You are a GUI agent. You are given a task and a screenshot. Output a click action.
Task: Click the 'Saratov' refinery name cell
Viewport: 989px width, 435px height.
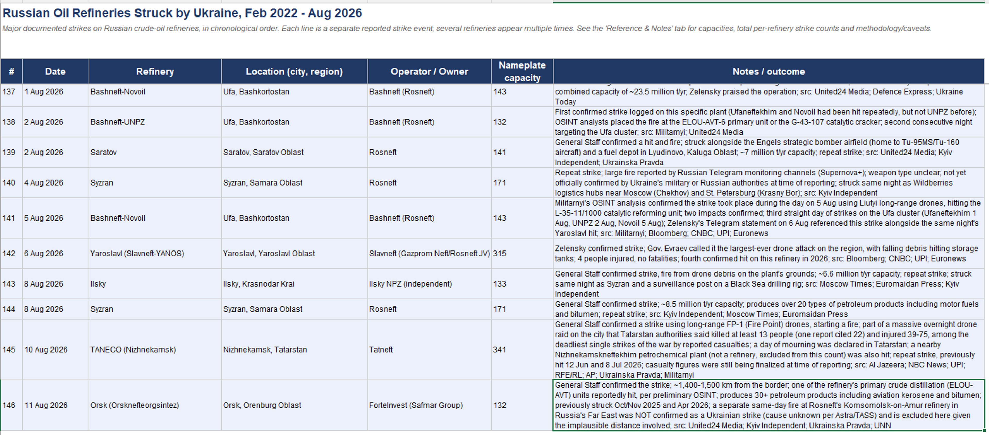pyautogui.click(x=155, y=153)
